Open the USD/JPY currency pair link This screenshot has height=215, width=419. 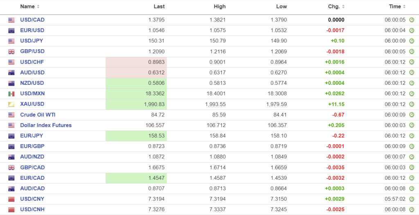click(32, 41)
